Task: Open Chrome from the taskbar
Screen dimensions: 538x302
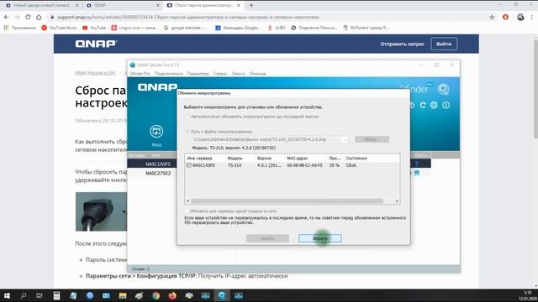Action: 156,295
